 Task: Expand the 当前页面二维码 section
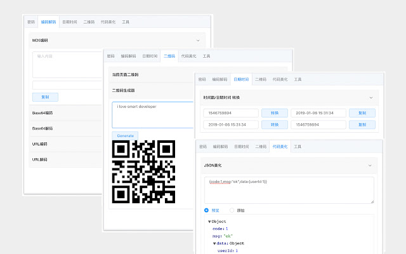pos(152,75)
